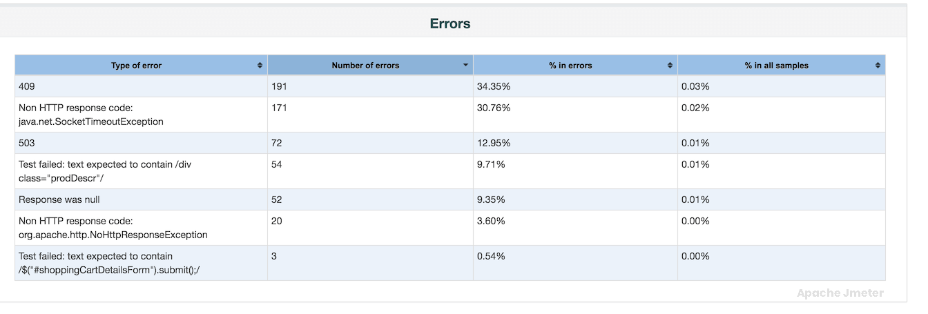Click sort icon in % in errors header
The width and height of the screenshot is (928, 314).
point(670,66)
